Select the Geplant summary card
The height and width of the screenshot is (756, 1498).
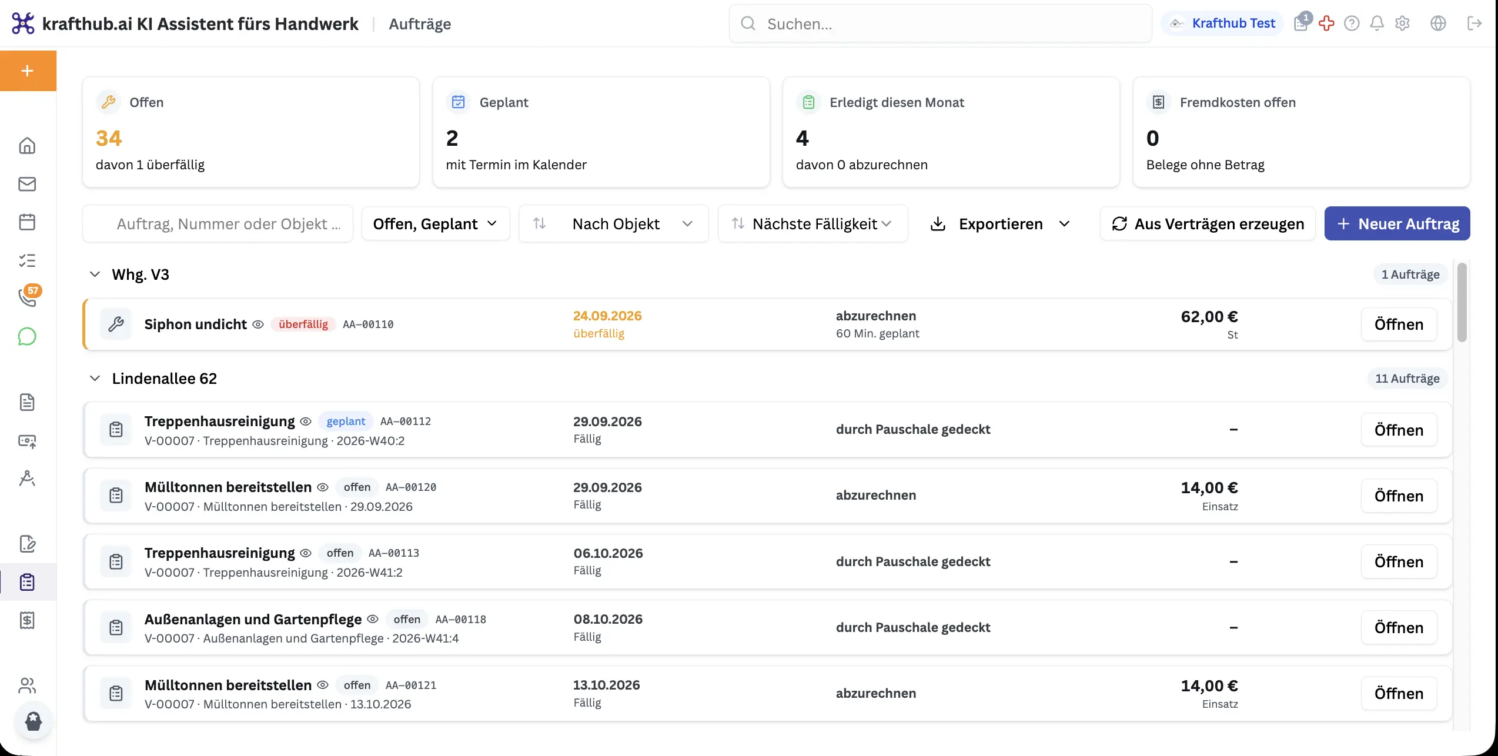coord(601,132)
